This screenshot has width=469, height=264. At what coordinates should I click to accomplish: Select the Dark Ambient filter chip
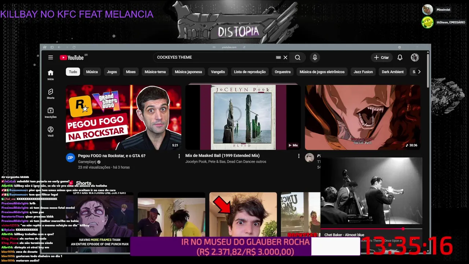coord(392,72)
